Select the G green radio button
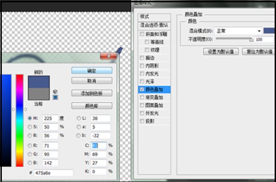 (30, 154)
